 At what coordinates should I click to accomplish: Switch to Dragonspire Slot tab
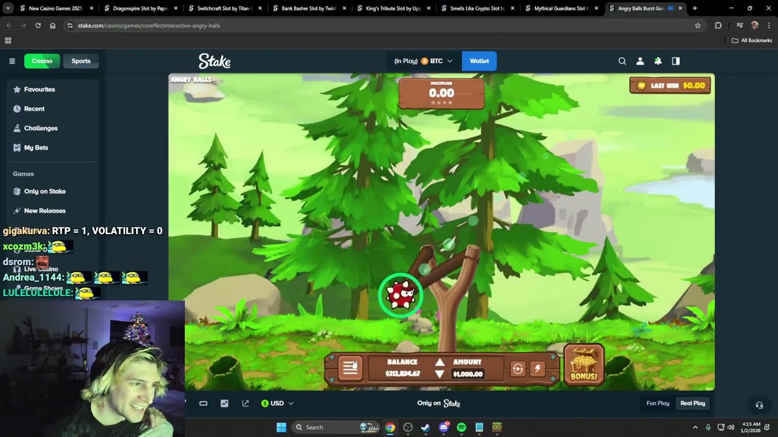tap(140, 8)
